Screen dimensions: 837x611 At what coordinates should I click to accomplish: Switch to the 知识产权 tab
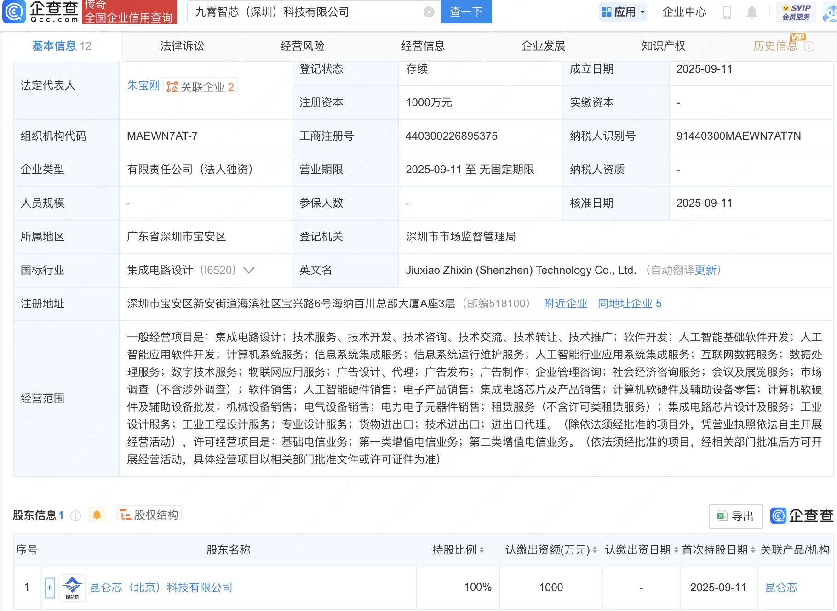click(663, 46)
